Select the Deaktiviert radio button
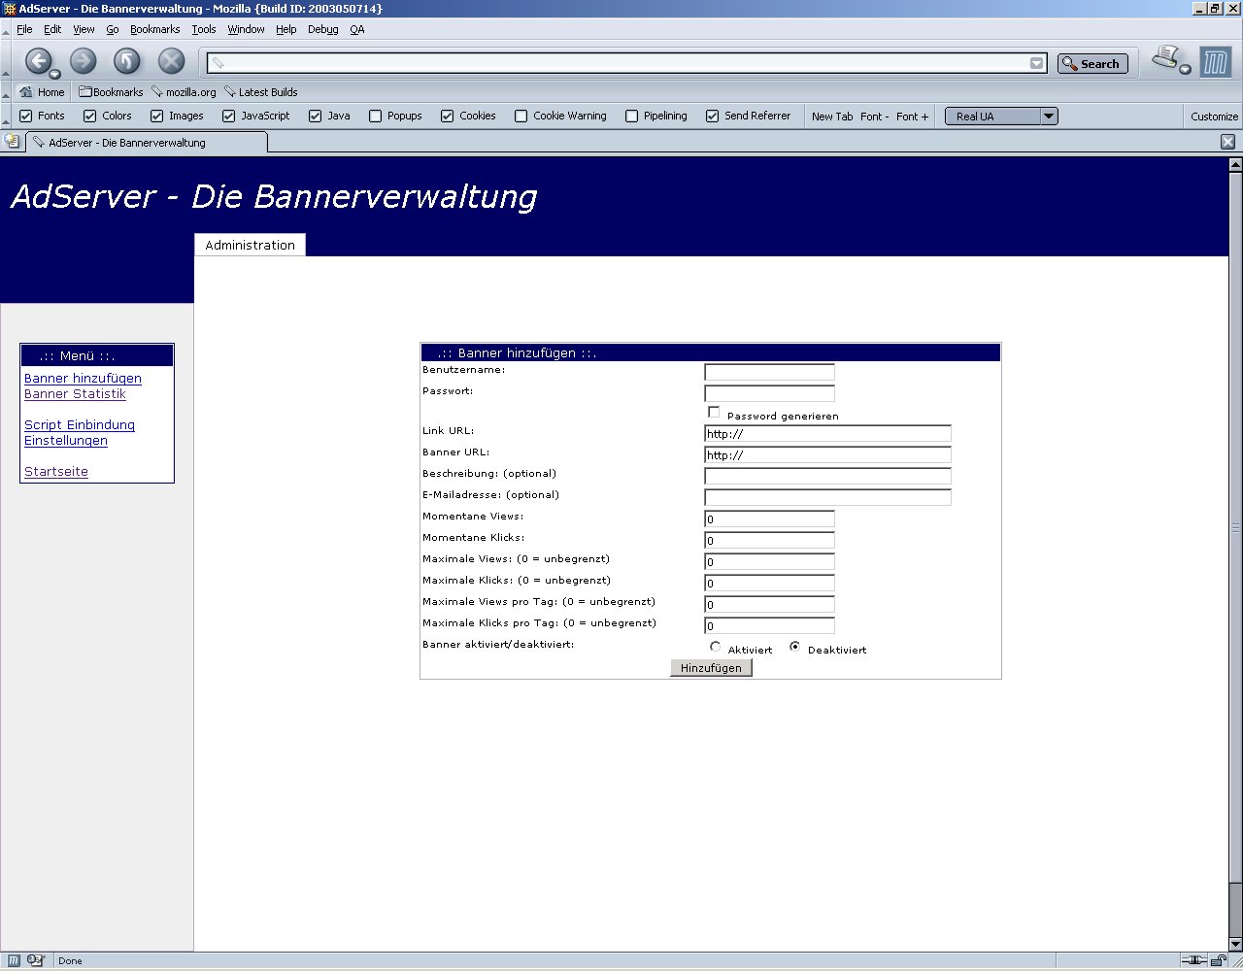This screenshot has width=1243, height=971. pyautogui.click(x=795, y=647)
